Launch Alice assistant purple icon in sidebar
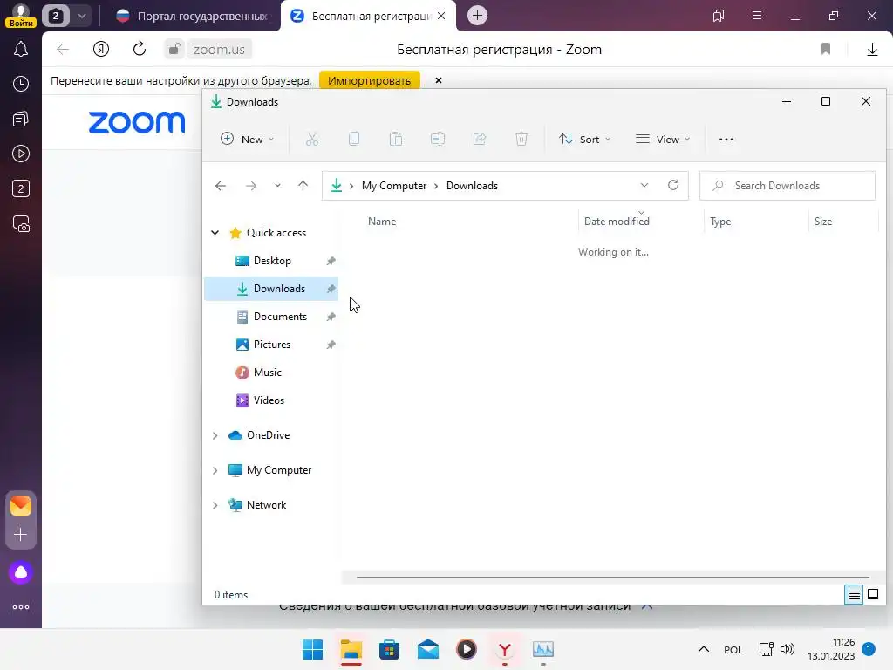893x670 pixels. (21, 572)
